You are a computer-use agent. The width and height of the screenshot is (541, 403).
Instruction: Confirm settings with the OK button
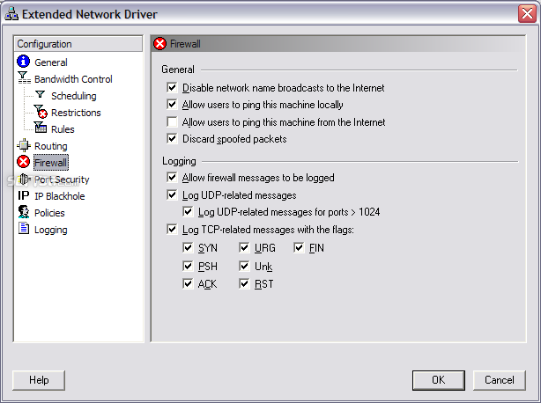[x=439, y=380]
